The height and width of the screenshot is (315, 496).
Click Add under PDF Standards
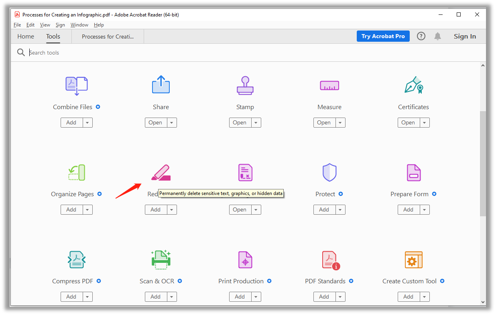click(324, 297)
